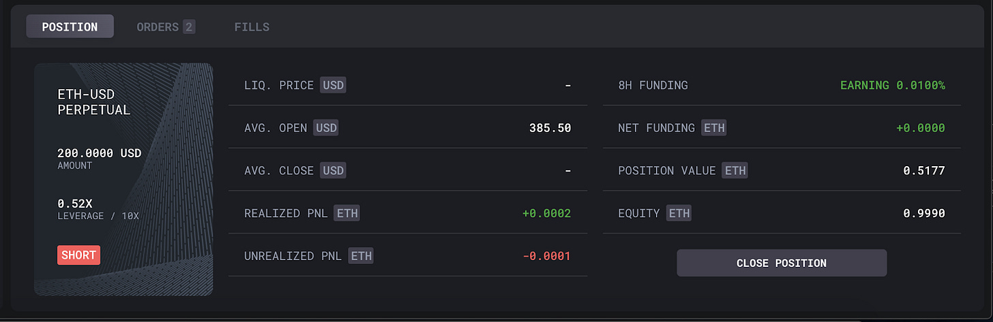The height and width of the screenshot is (322, 993).
Task: Click the USD tag beside Avg. Open
Action: coord(325,128)
